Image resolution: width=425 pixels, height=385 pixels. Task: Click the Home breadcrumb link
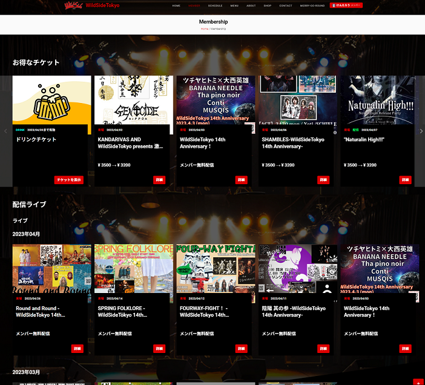tap(205, 28)
